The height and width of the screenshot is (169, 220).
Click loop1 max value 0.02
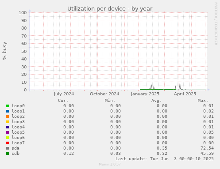click(x=208, y=111)
